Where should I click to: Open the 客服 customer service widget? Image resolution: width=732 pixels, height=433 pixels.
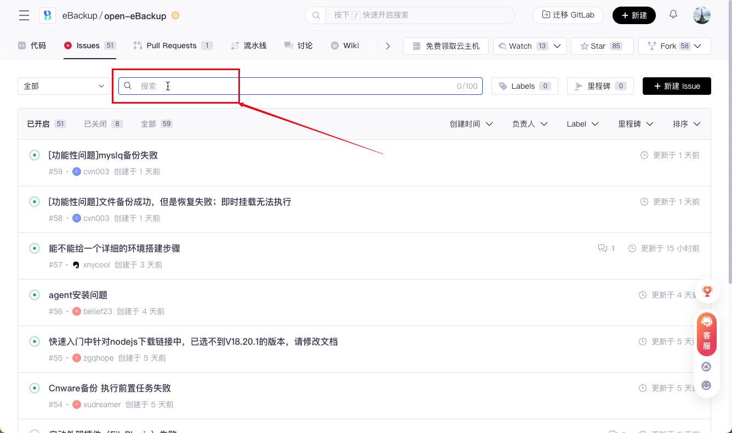[707, 334]
